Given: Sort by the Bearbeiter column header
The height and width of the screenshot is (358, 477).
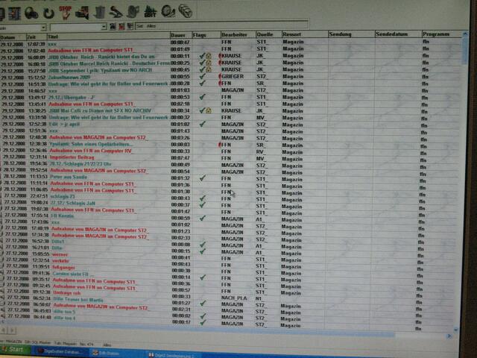Looking at the screenshot, I should click(x=236, y=36).
